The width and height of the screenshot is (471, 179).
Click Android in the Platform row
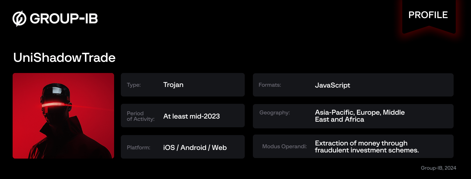(x=193, y=148)
